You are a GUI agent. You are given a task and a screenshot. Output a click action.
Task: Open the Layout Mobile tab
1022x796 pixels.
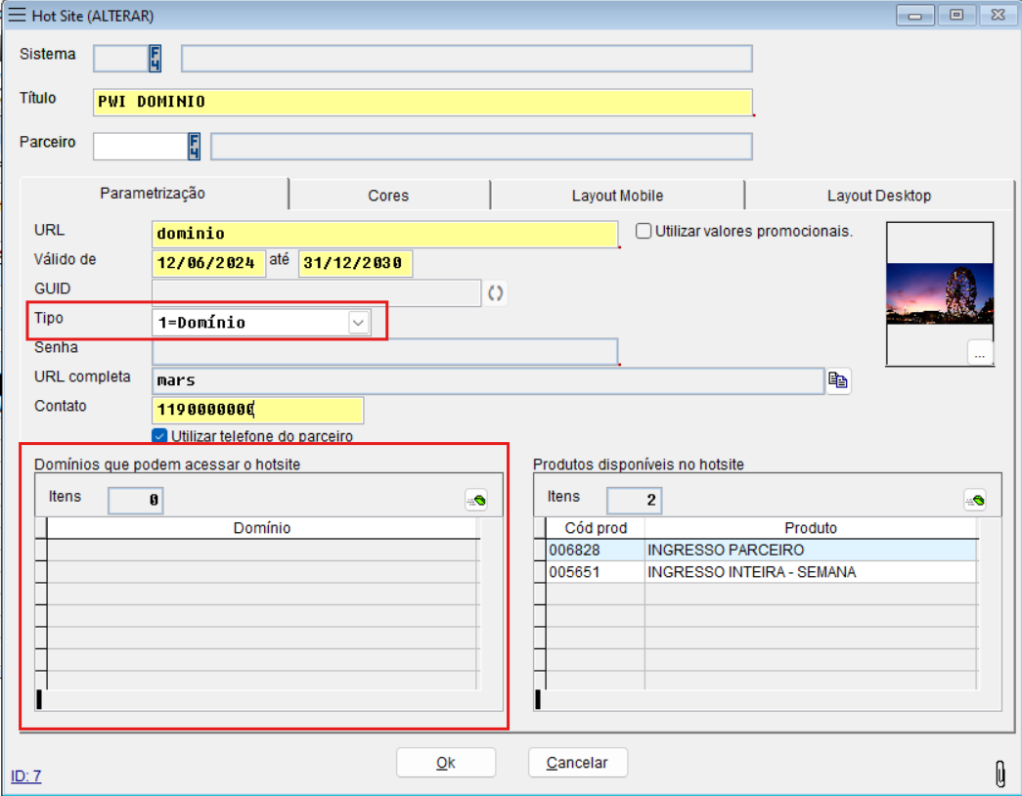coord(617,196)
